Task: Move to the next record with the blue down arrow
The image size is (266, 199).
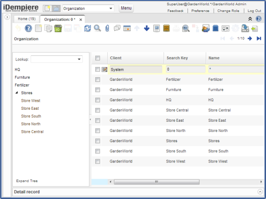Action: [x=147, y=28]
